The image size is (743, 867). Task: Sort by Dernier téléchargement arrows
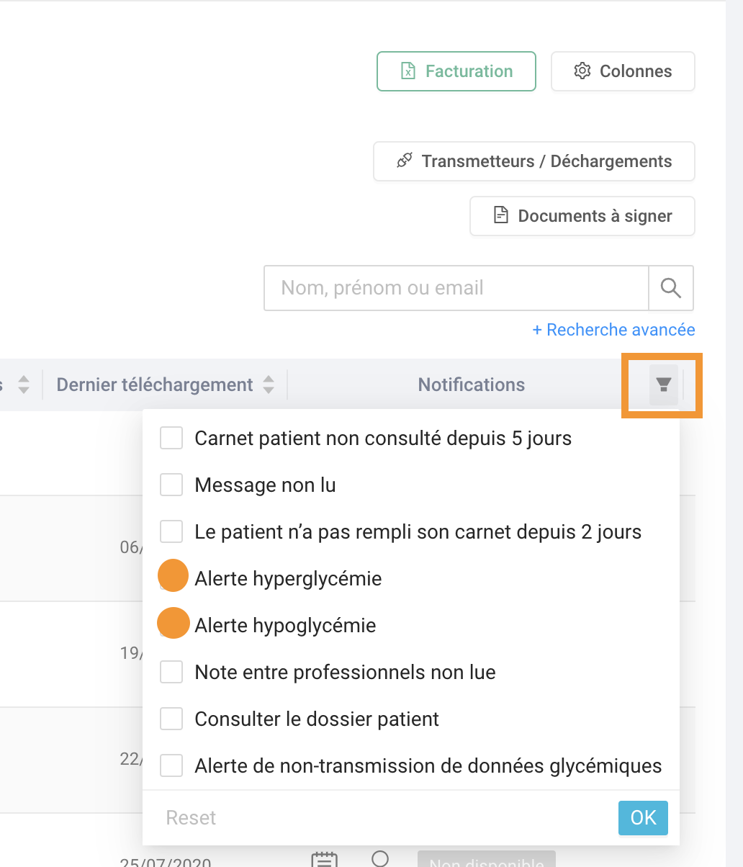pos(269,385)
